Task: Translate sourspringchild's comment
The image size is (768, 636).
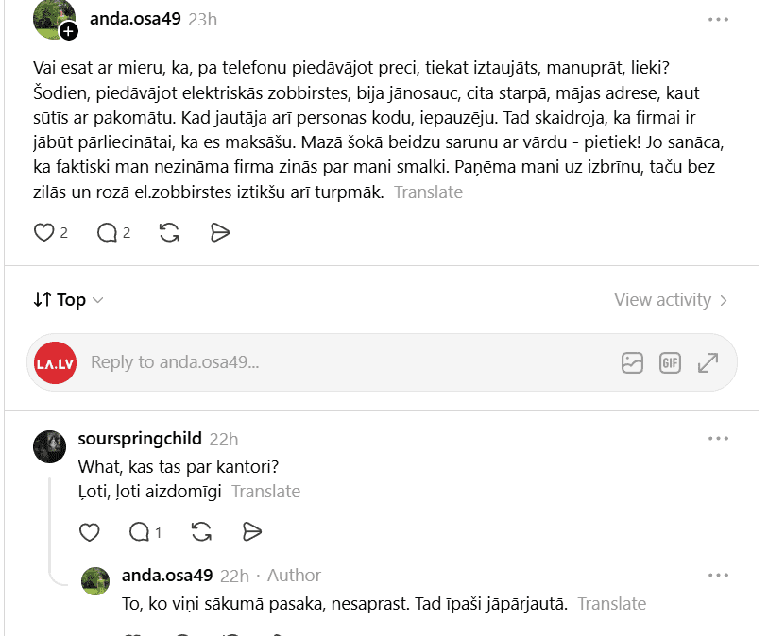Action: pos(266,492)
